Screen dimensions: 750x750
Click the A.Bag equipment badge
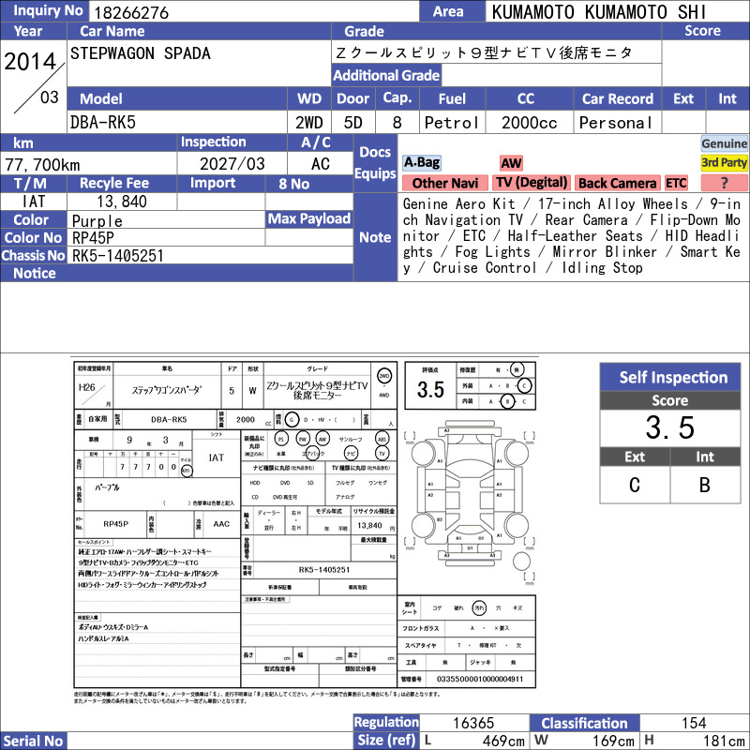click(421, 162)
